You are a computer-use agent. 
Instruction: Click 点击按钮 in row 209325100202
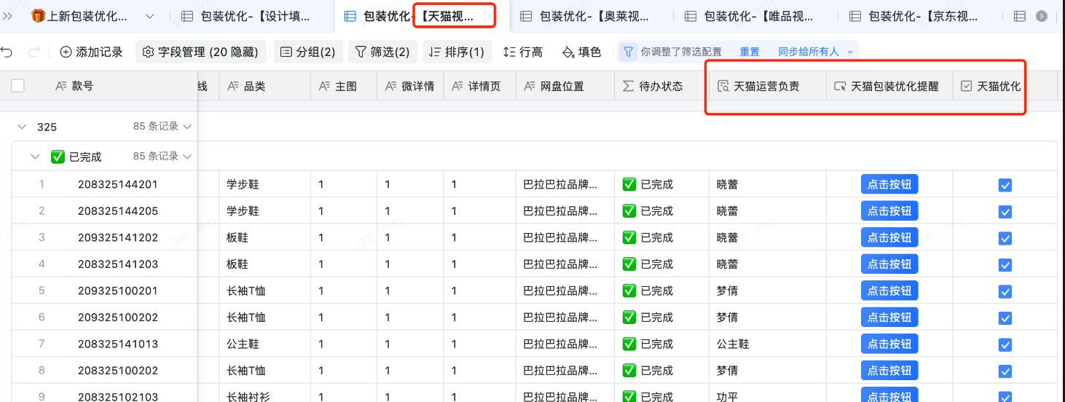pos(889,317)
